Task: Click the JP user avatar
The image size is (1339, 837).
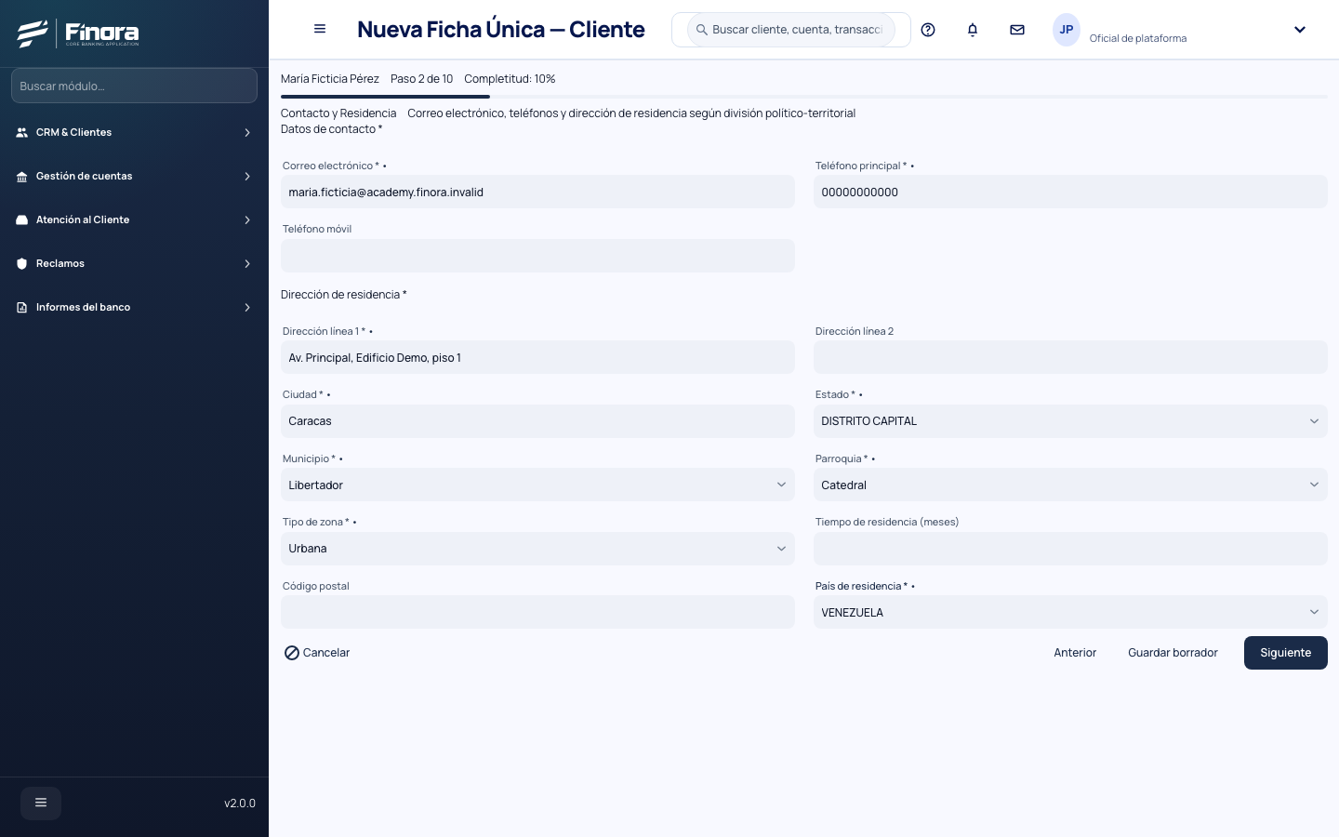Action: pos(1067,30)
